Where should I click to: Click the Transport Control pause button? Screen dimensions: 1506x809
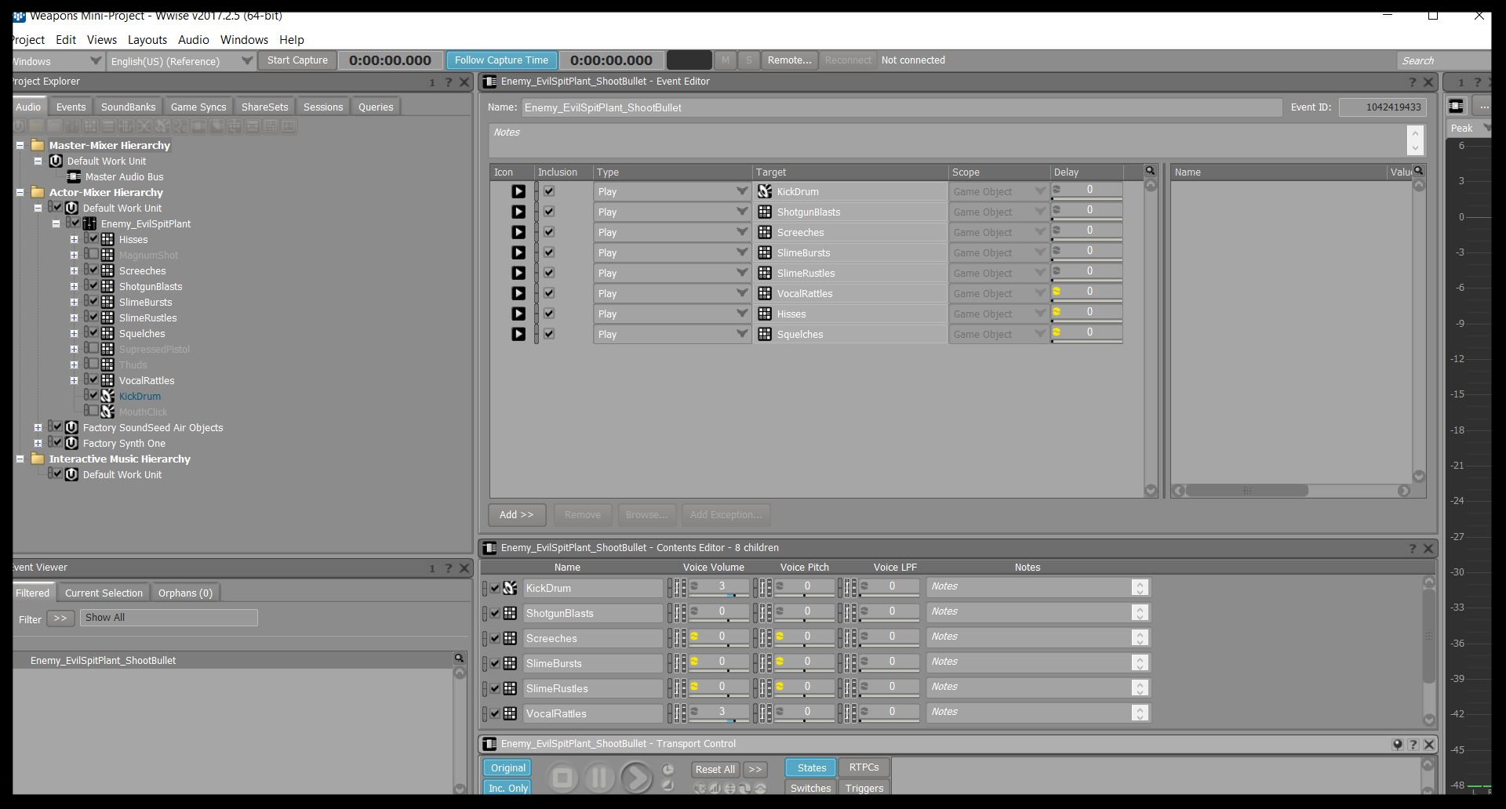point(599,778)
